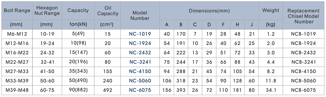The width and height of the screenshot is (326, 97).
Task: Select the Weight column header
Action: [271, 10]
